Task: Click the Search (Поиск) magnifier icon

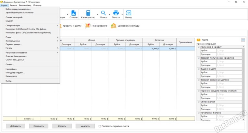Action: coord(103,13)
